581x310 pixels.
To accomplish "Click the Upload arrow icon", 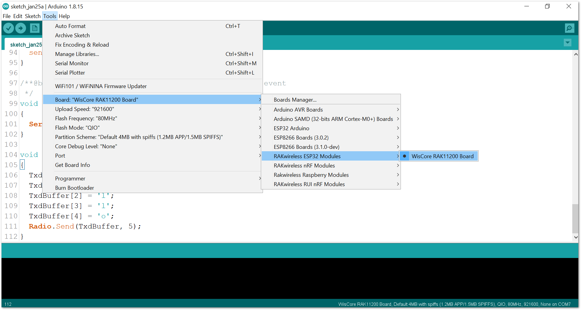I will [x=20, y=28].
